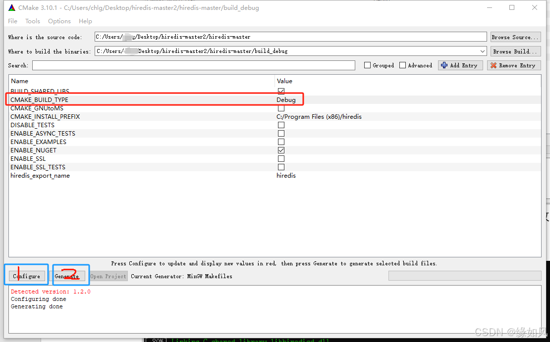Click the 'Detected version: 1.2.0' output line

click(x=51, y=292)
